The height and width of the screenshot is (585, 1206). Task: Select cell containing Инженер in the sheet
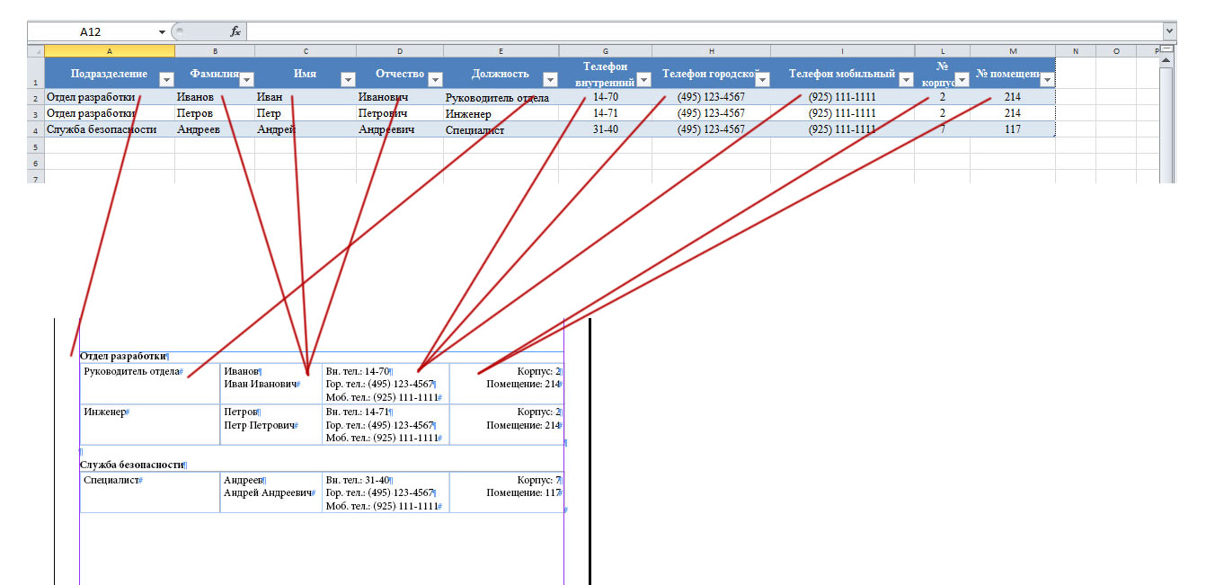(501, 113)
